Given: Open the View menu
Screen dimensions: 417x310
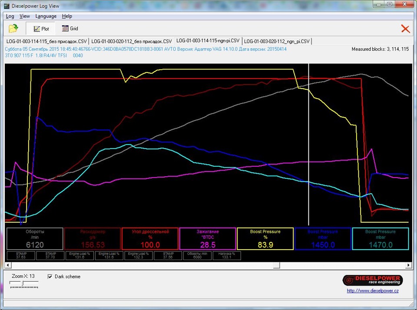Looking at the screenshot, I should [x=25, y=16].
